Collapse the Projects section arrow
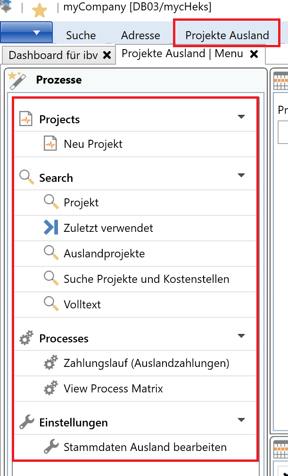 [x=241, y=117]
